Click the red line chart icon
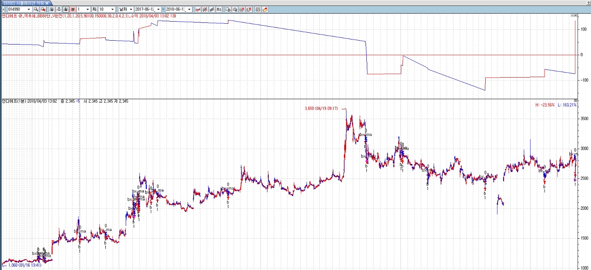Viewport: 591px width, 270px height. [x=198, y=9]
